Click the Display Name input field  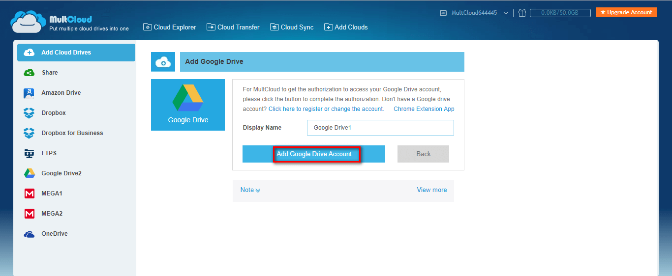380,128
